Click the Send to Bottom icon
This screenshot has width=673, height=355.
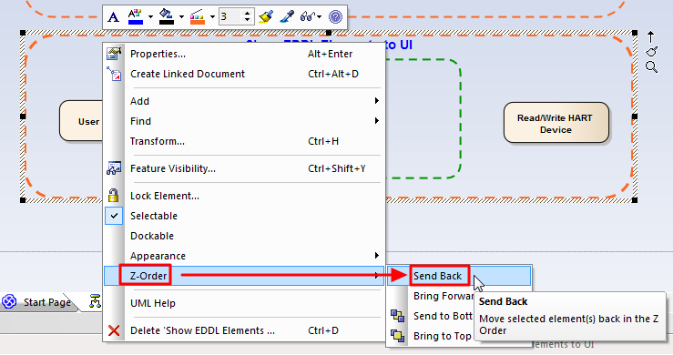coord(397,316)
